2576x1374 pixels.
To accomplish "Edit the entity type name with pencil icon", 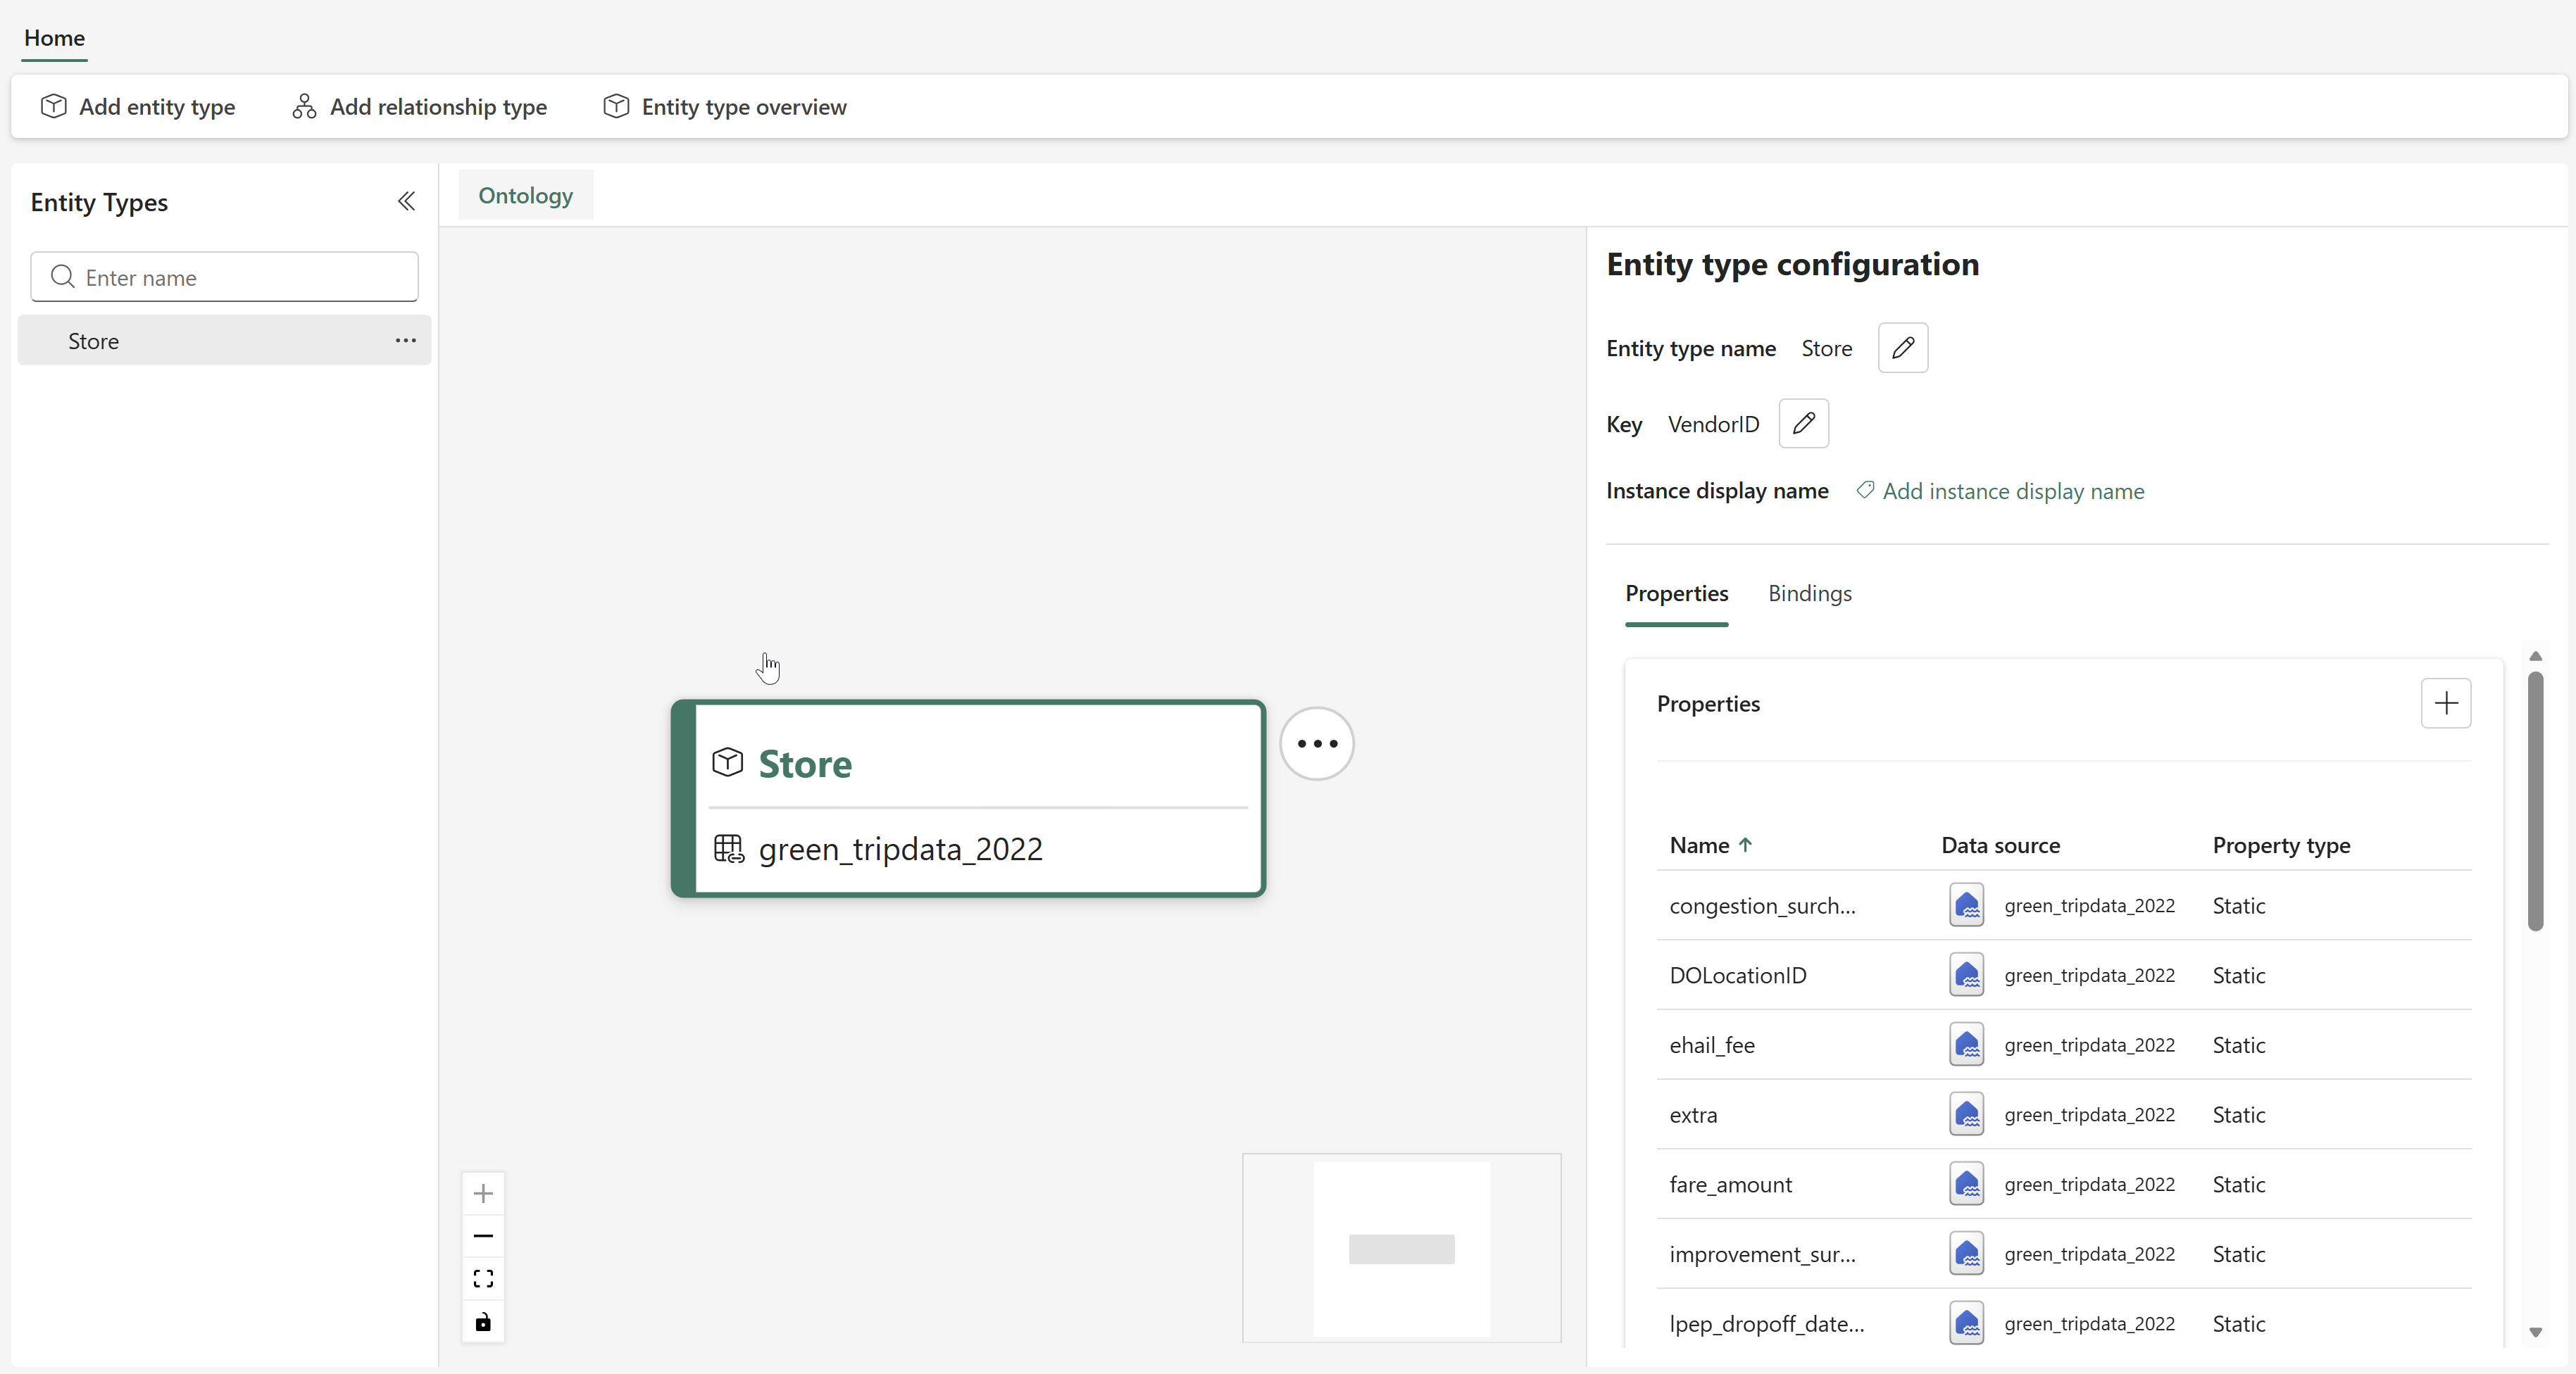I will click(1902, 348).
